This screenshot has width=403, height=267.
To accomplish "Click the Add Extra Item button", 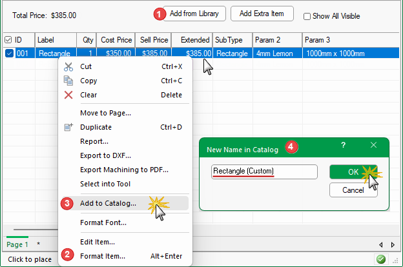I will coord(262,13).
